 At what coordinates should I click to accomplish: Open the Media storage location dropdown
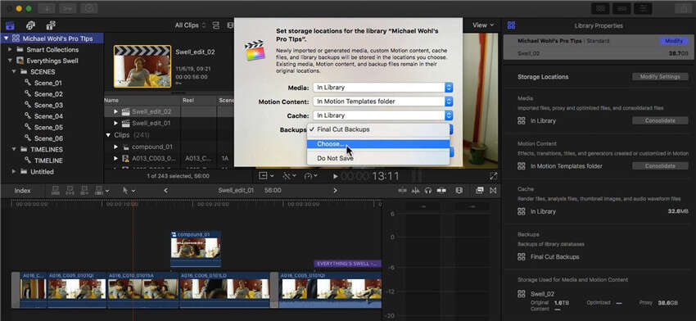point(382,88)
